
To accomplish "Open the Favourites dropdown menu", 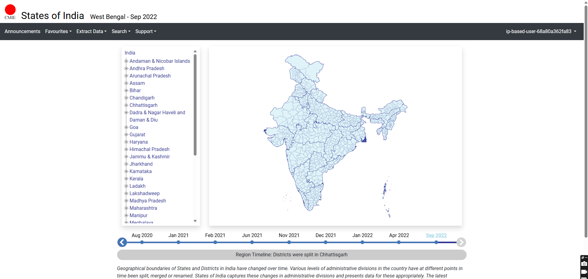I will 58,32.
